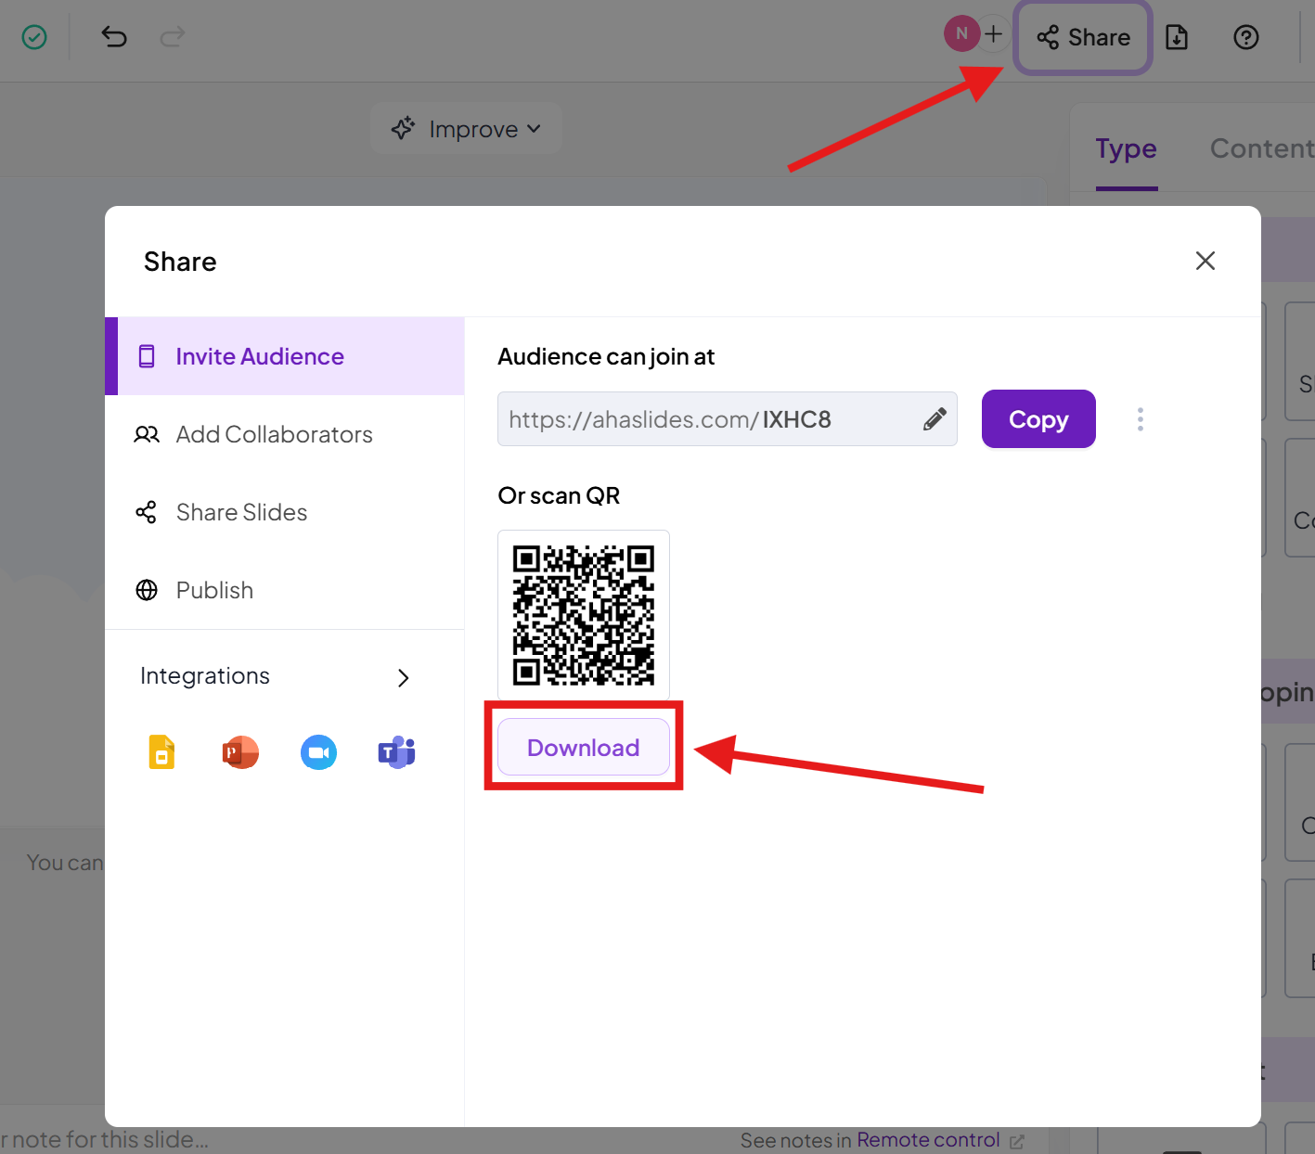The width and height of the screenshot is (1315, 1154).
Task: Click the undo arrow icon
Action: 113,37
